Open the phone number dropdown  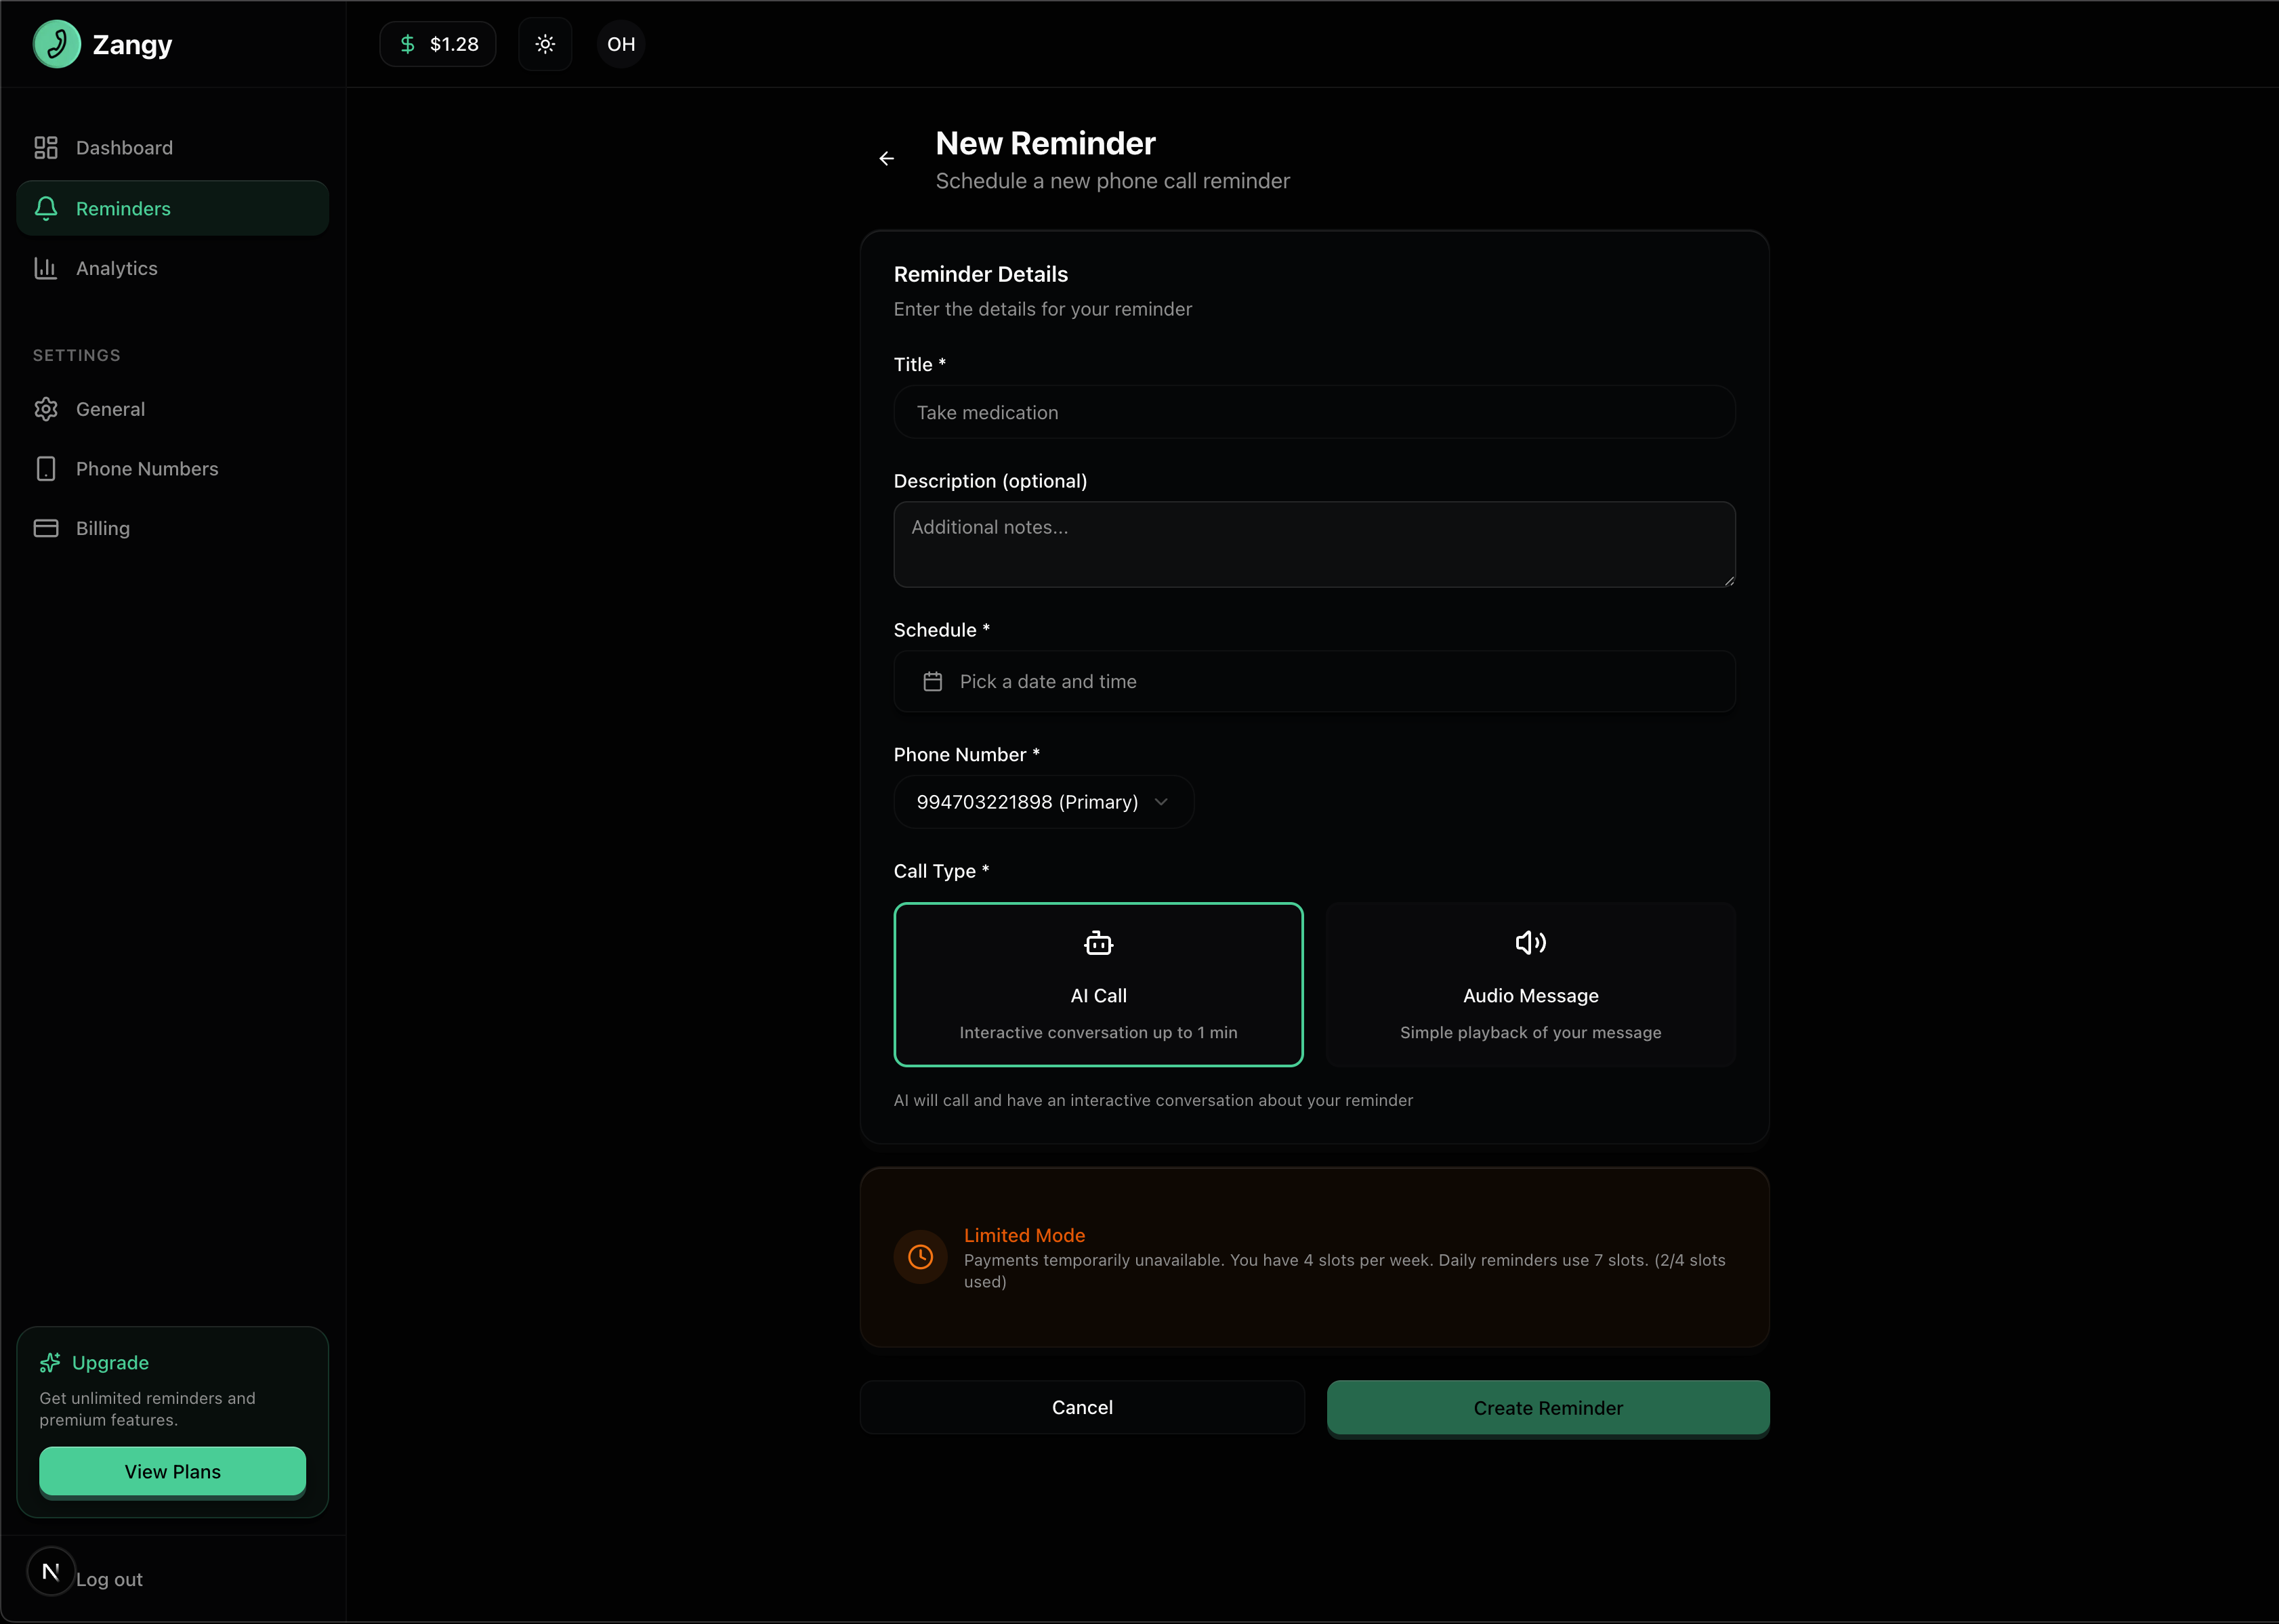pos(1043,801)
